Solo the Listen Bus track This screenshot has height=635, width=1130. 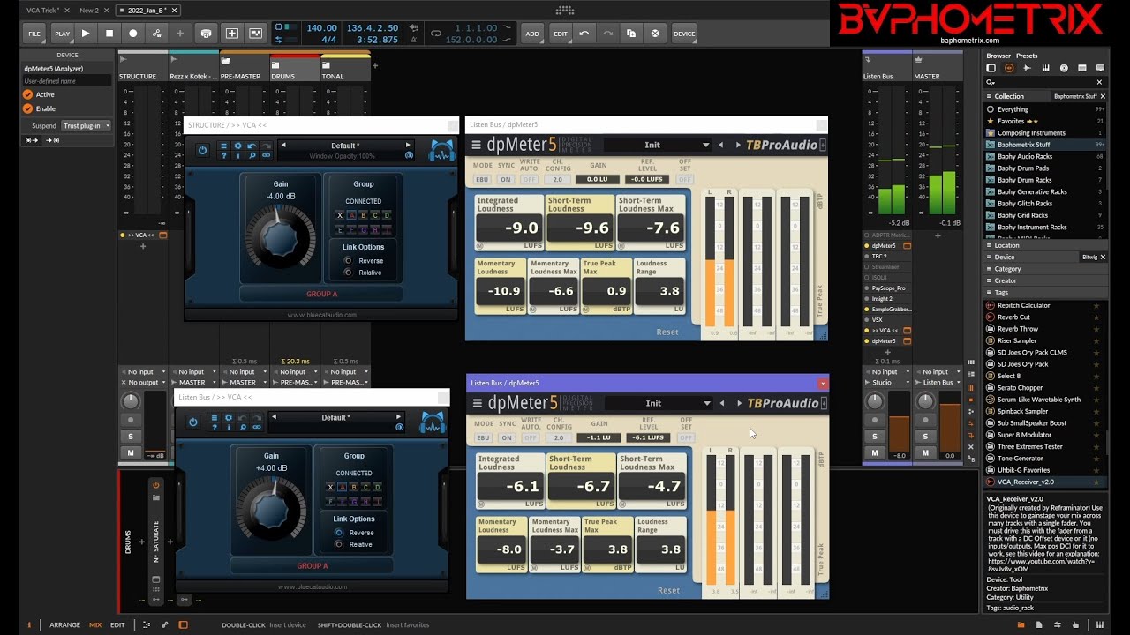coord(875,437)
